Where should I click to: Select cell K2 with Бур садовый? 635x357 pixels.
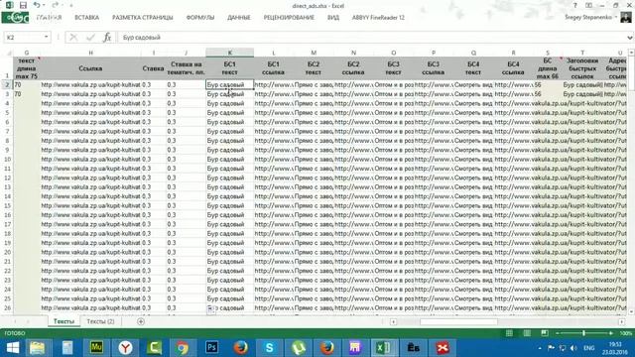click(229, 84)
